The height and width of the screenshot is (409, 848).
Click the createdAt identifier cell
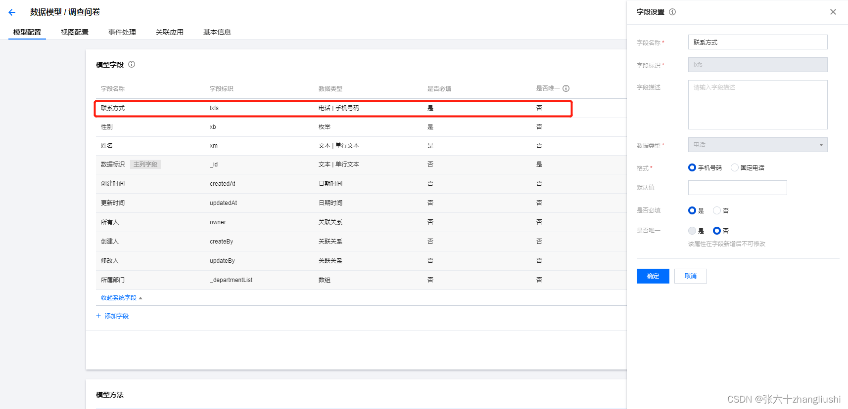(x=223, y=184)
